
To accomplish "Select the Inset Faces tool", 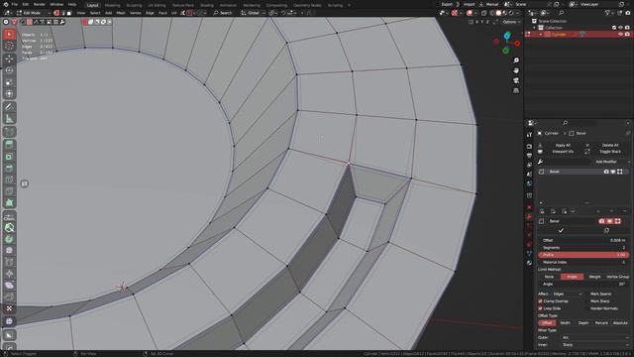I will pyautogui.click(x=9, y=157).
